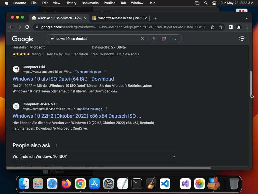Click the computerbild.de URL breadcrumb

point(47,72)
